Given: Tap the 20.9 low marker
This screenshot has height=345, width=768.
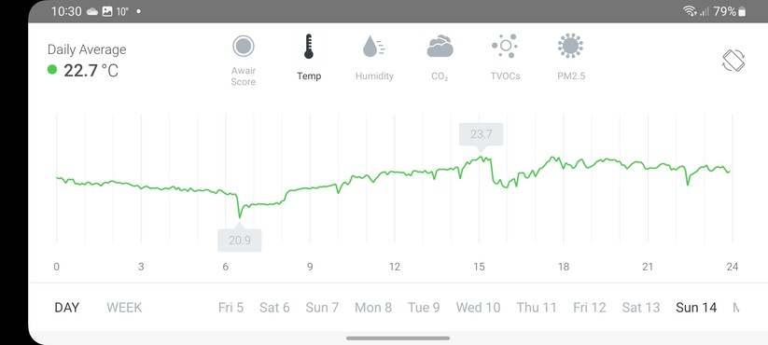Looking at the screenshot, I should tap(240, 240).
